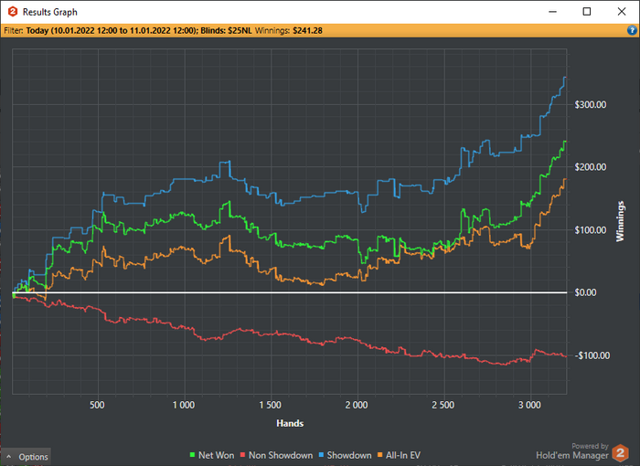Expand the Options panel
640x466 pixels.
coord(27,457)
